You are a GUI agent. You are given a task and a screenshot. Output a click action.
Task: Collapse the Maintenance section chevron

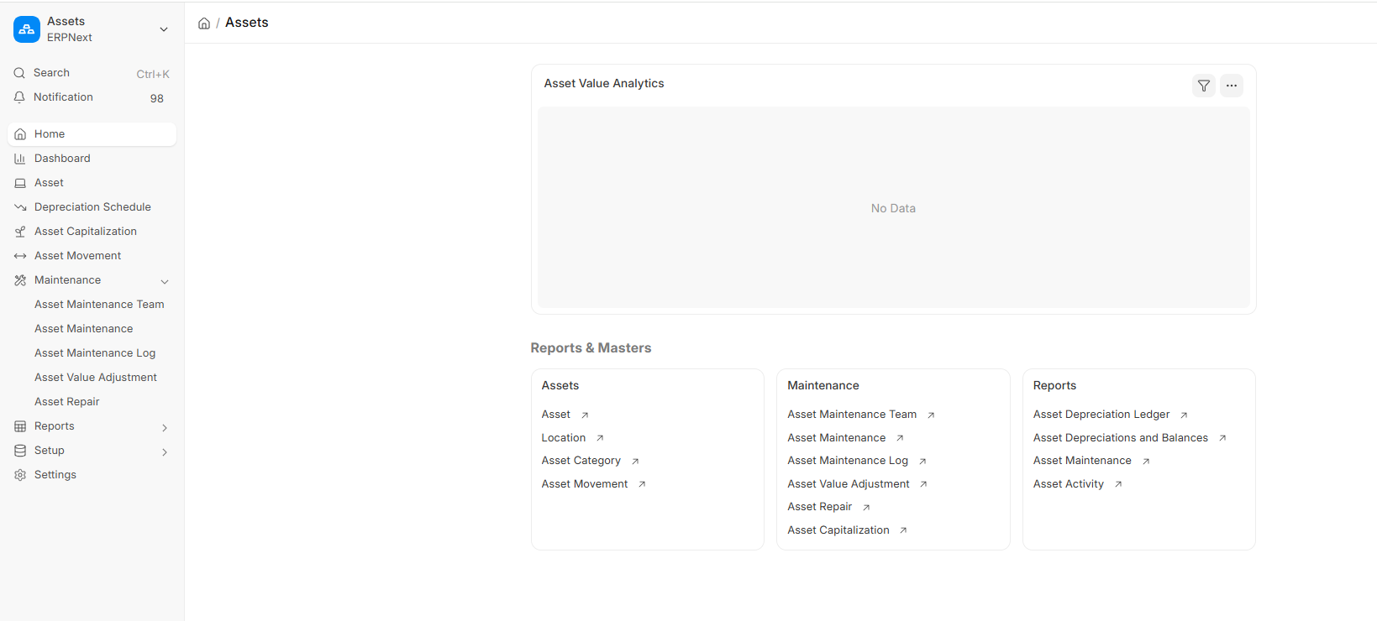point(165,281)
